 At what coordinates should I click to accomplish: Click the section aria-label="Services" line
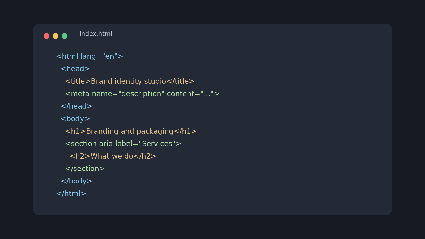click(x=123, y=144)
